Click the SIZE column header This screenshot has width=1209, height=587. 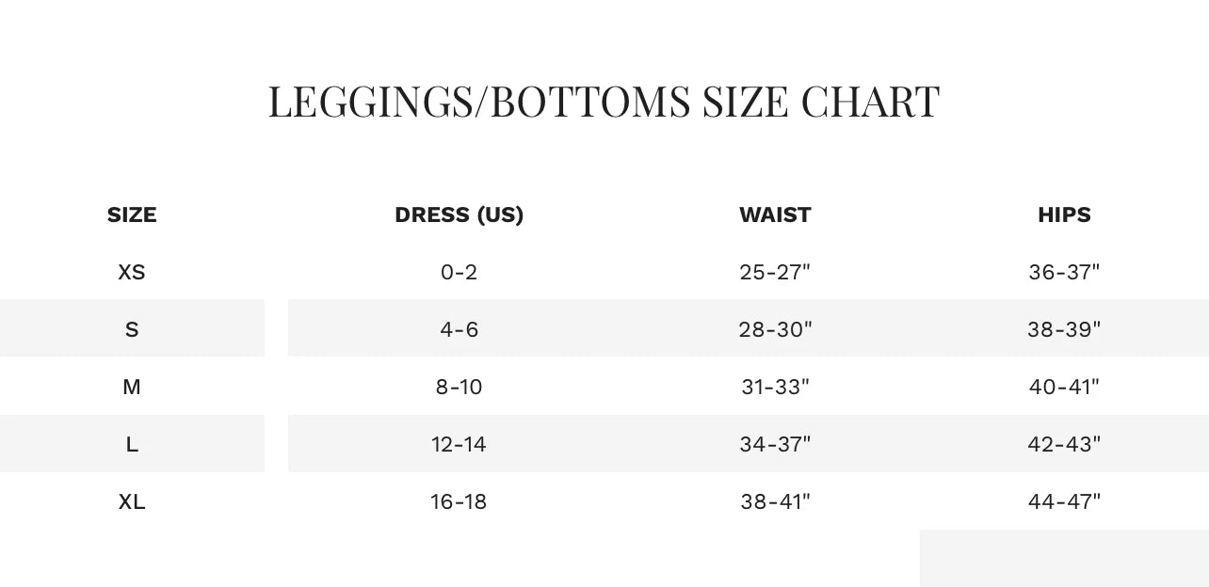tap(132, 214)
